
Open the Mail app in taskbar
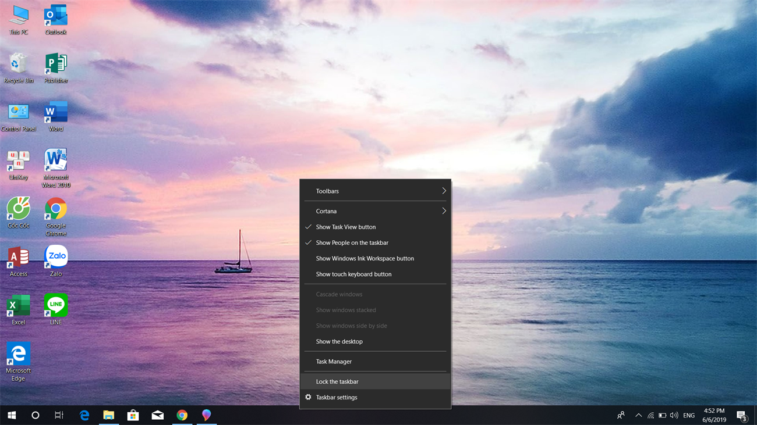(158, 415)
